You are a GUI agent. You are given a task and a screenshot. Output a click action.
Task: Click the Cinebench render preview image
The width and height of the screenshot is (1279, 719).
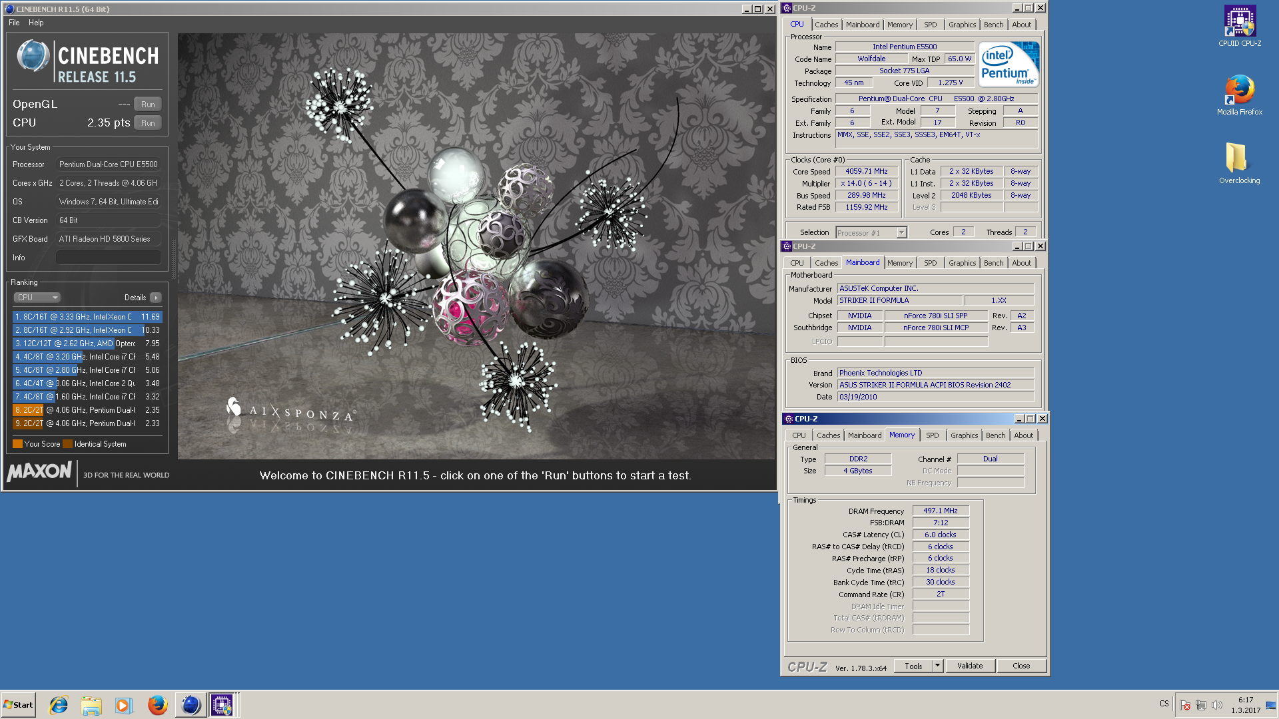coord(477,246)
